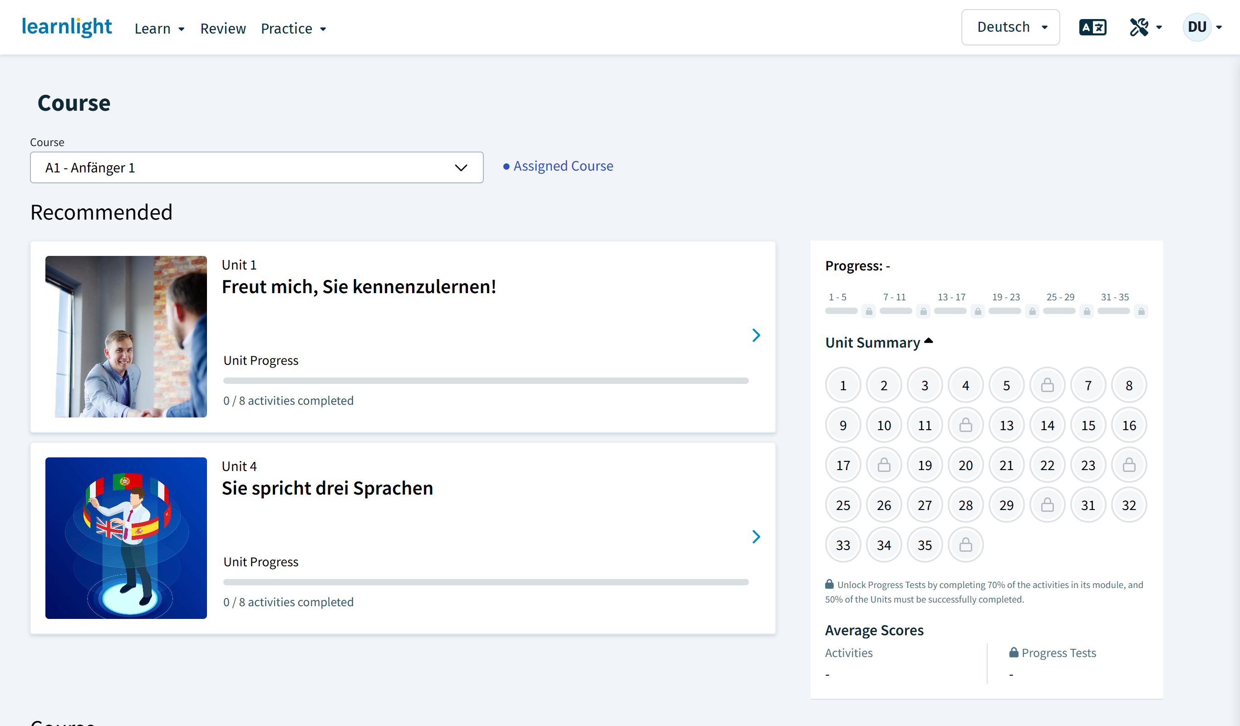Click the learnlight logo

pyautogui.click(x=67, y=27)
